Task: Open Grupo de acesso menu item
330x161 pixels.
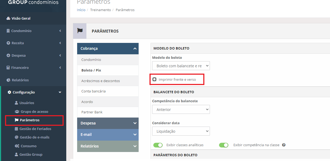Action: click(x=34, y=111)
